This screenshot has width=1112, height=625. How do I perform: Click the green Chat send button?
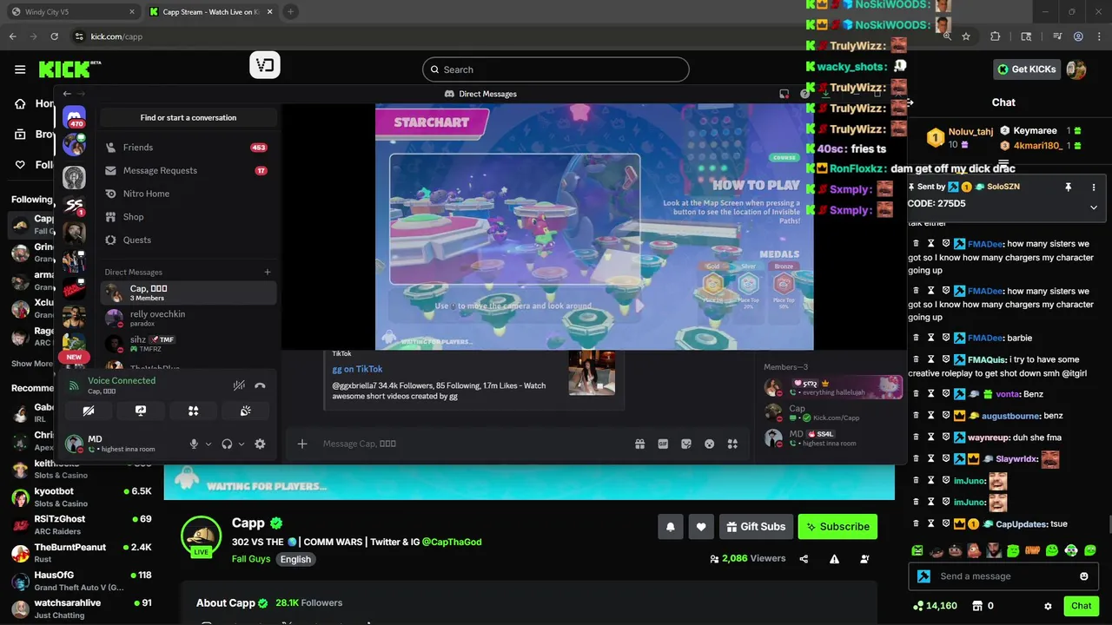(x=1081, y=606)
